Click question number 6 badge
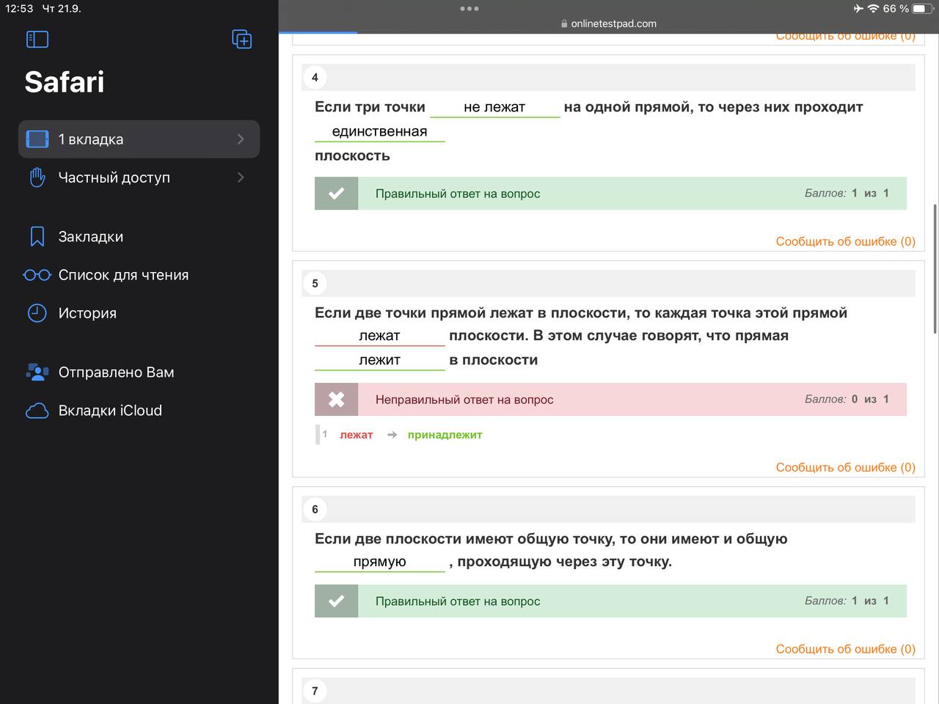 (315, 510)
